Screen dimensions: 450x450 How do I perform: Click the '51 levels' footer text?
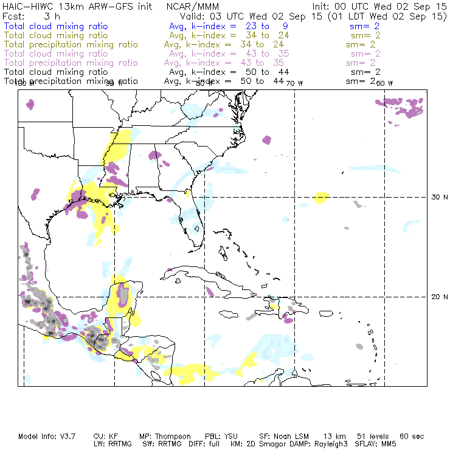point(373,437)
